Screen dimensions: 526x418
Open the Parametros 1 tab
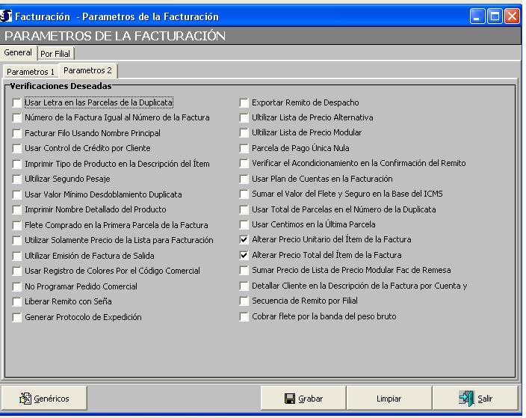pyautogui.click(x=31, y=71)
